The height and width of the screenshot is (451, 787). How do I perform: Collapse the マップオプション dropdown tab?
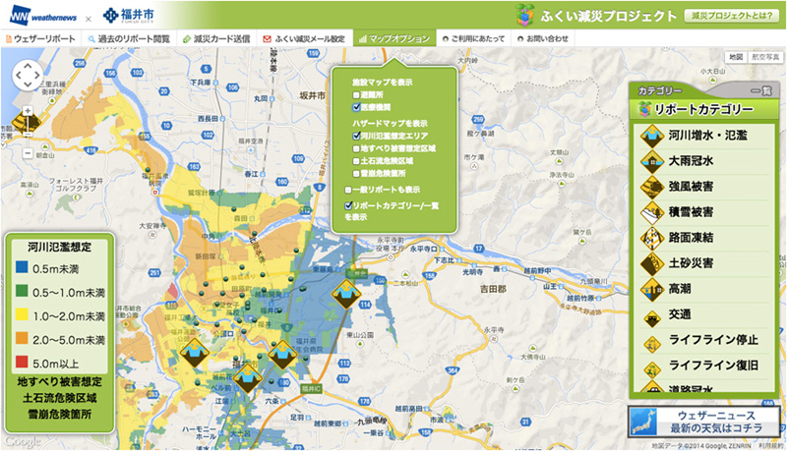coord(394,38)
